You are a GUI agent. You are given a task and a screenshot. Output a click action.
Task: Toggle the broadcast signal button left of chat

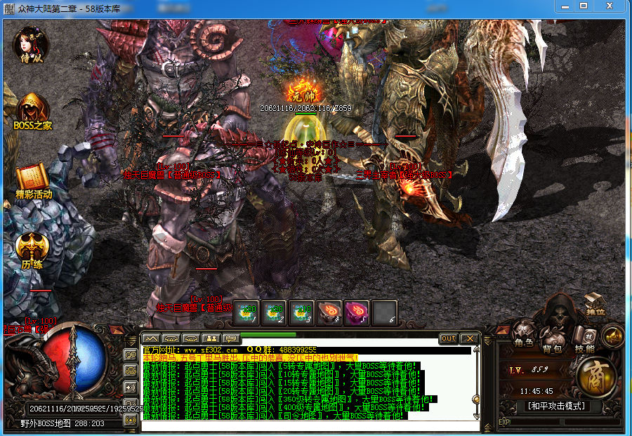(130, 421)
